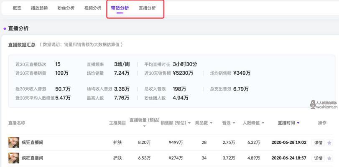This screenshot has height=167, width=339.
Task: Open 疯狂直播间 in the 6.53万 row
Action: click(x=33, y=158)
